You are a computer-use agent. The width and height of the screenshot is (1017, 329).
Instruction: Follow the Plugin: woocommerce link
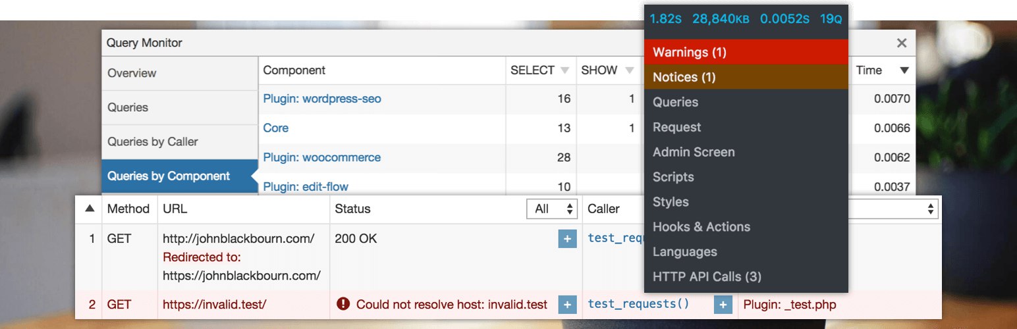[322, 157]
